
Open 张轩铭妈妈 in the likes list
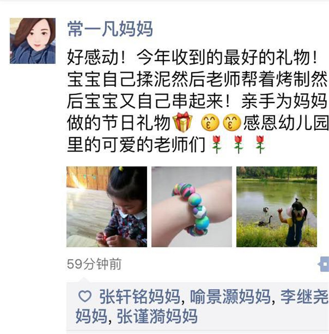tap(140, 296)
